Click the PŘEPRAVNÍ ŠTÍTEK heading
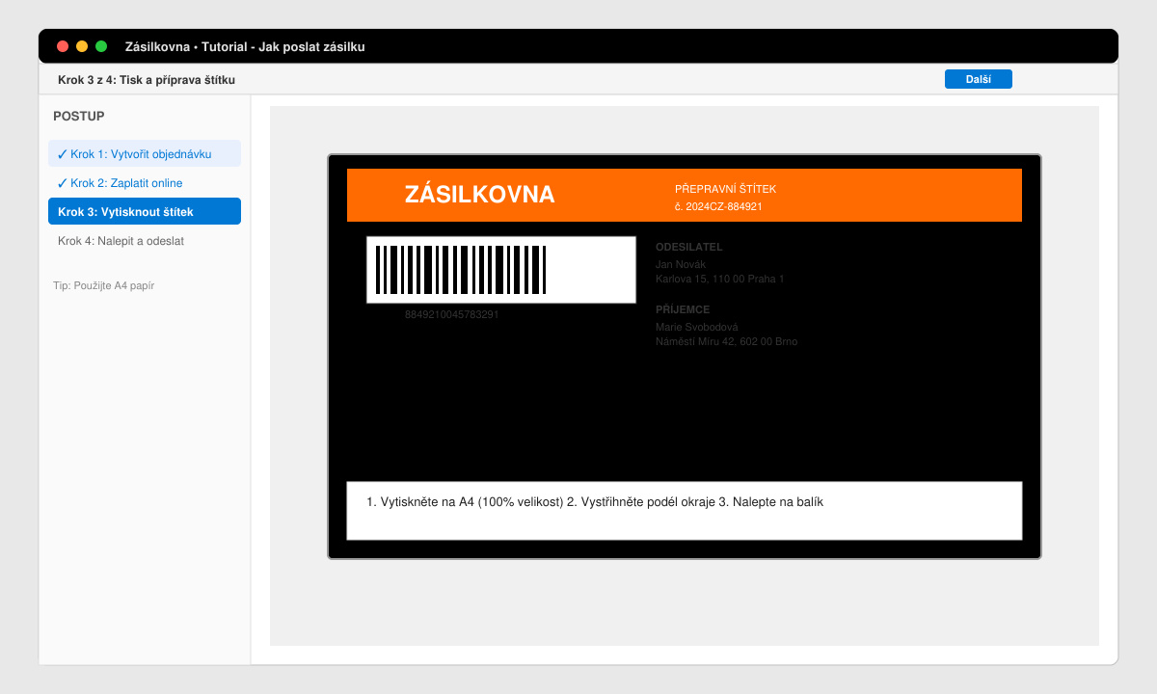The image size is (1157, 694). pos(725,189)
